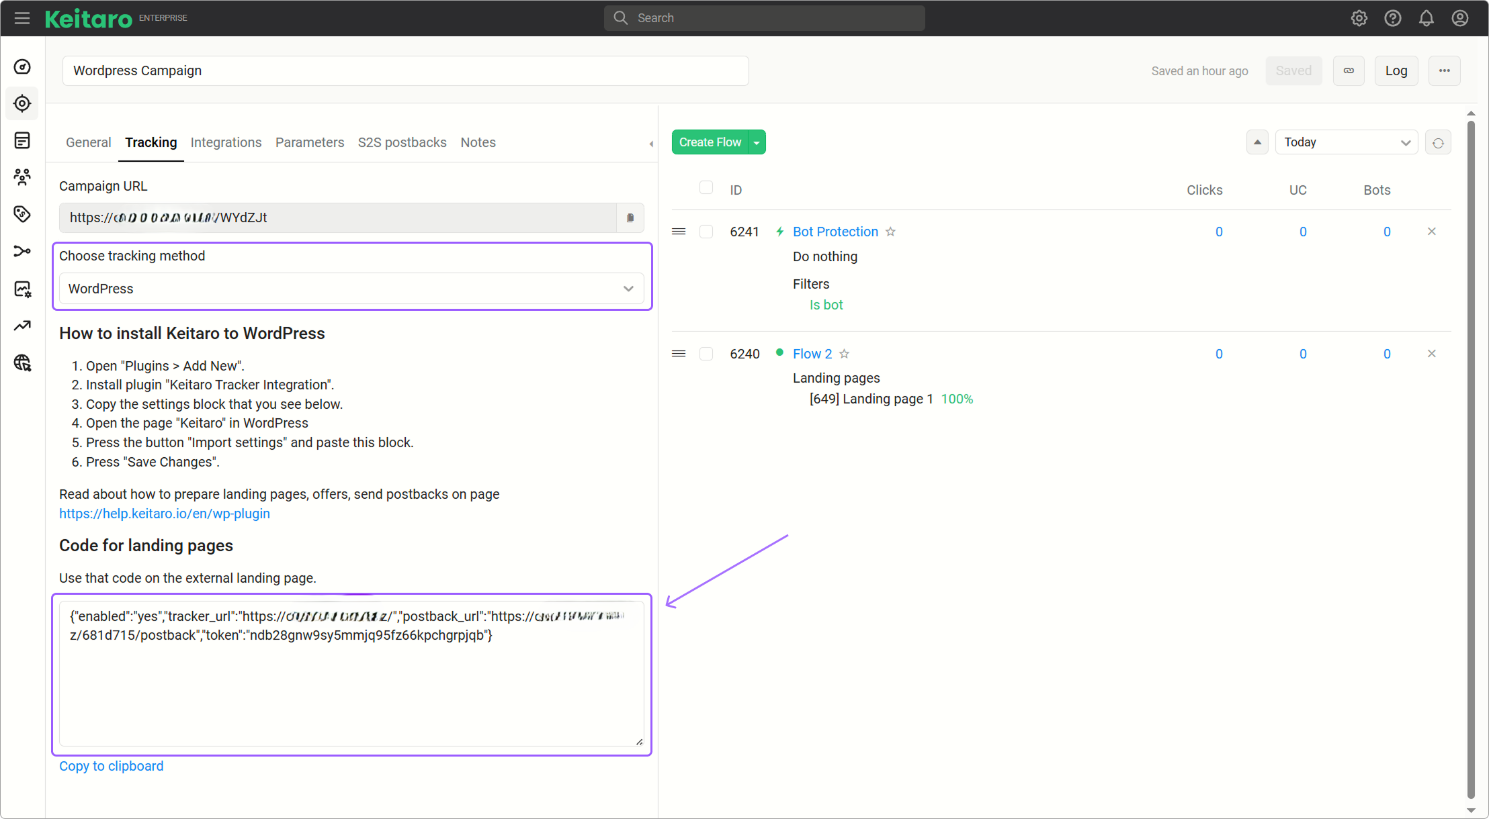
Task: Delete Flow 2 with X icon
Action: click(1431, 354)
